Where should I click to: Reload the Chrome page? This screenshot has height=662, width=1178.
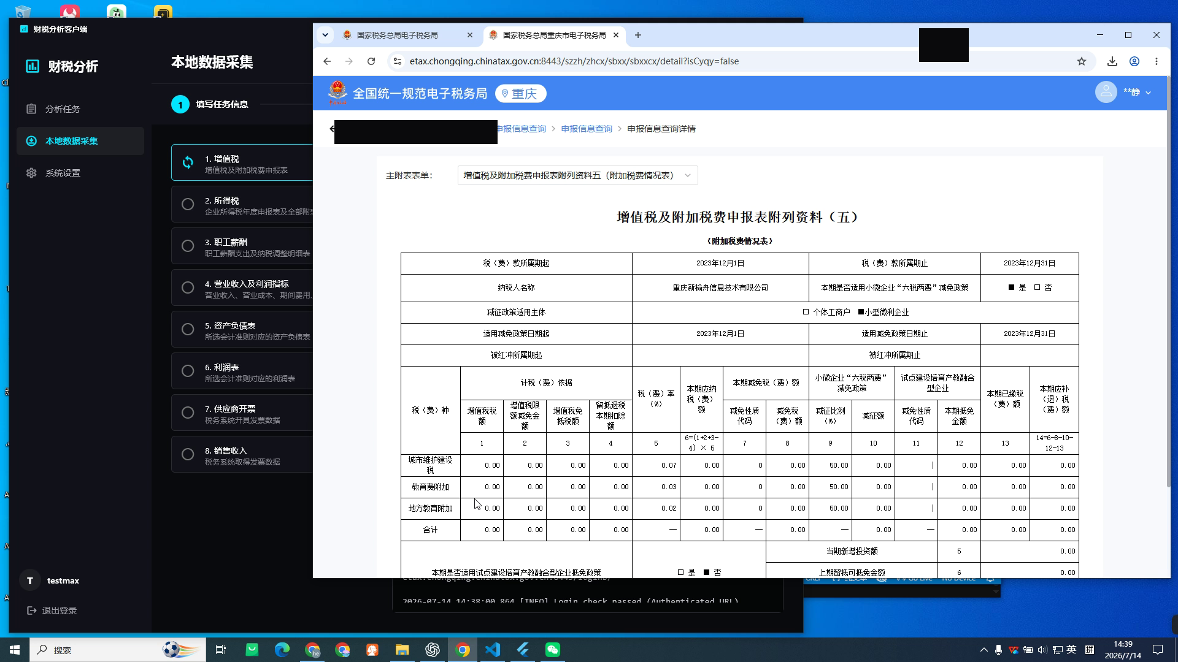coord(371,61)
